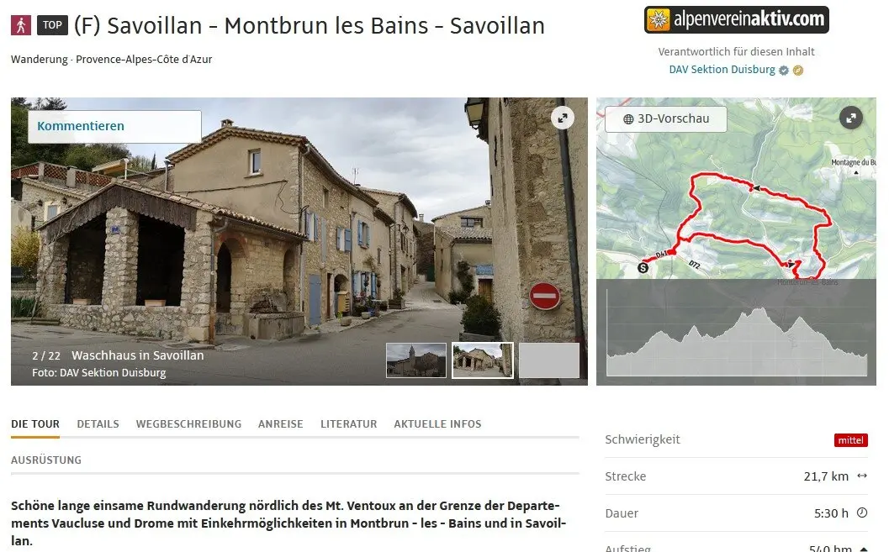The width and height of the screenshot is (889, 552).
Task: Click the globe icon in 3D-Vorschau
Action: [628, 119]
